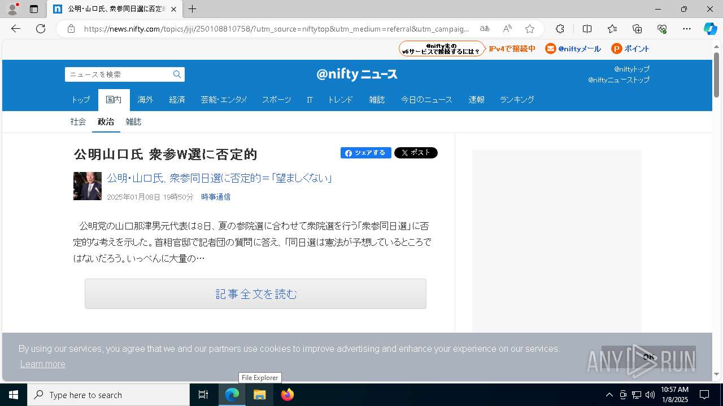Screen dimensions: 723x406
Task: Open the ポイント link
Action: (x=630, y=49)
